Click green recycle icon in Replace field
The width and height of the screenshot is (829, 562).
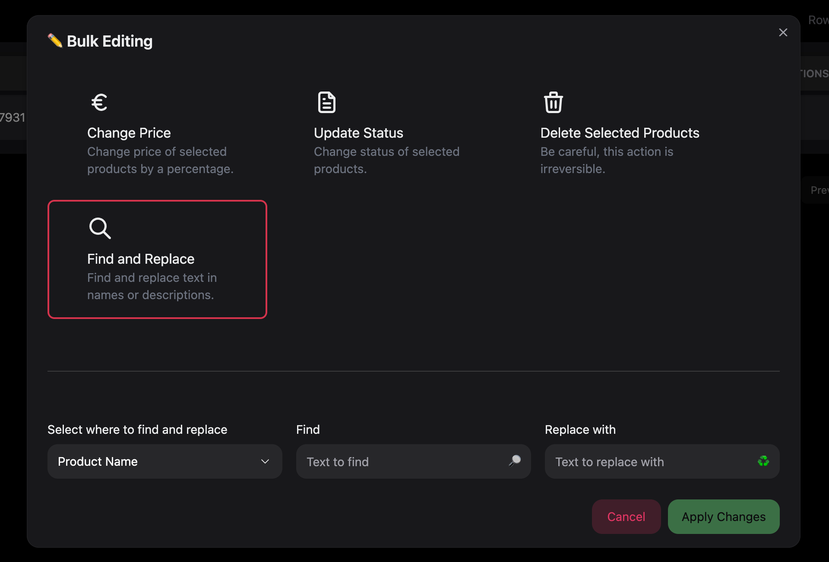click(x=763, y=461)
